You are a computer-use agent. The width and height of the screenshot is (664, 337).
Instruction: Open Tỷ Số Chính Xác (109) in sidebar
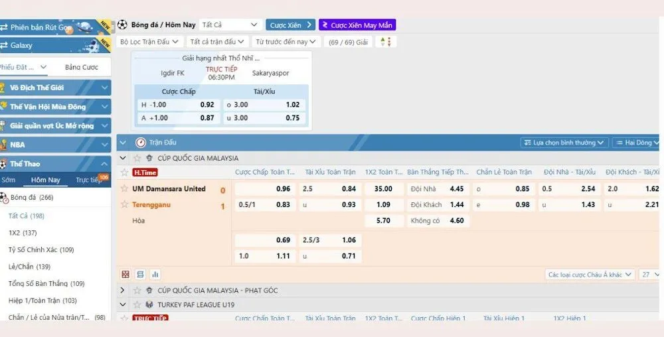click(x=41, y=250)
